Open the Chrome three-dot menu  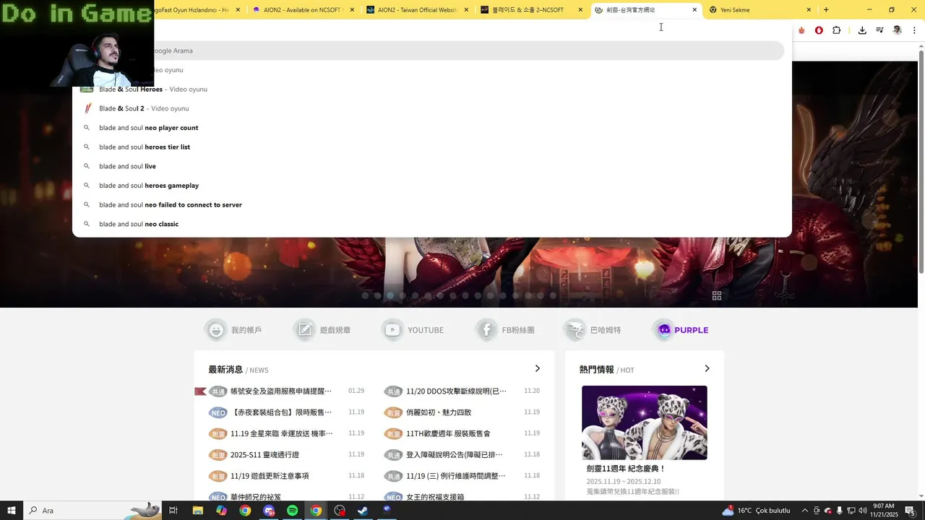click(915, 30)
